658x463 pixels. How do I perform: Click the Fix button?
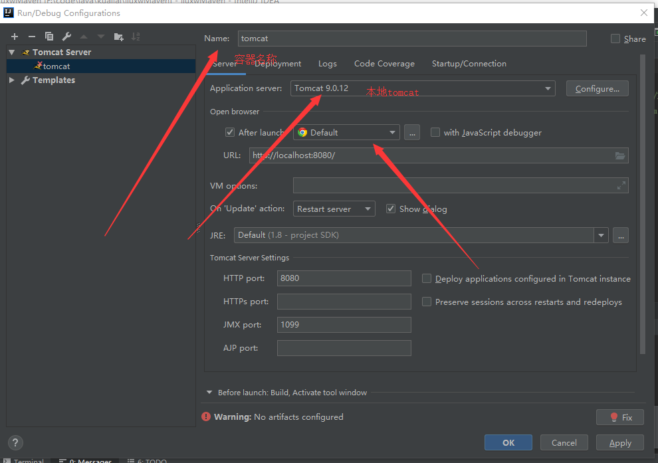point(620,417)
